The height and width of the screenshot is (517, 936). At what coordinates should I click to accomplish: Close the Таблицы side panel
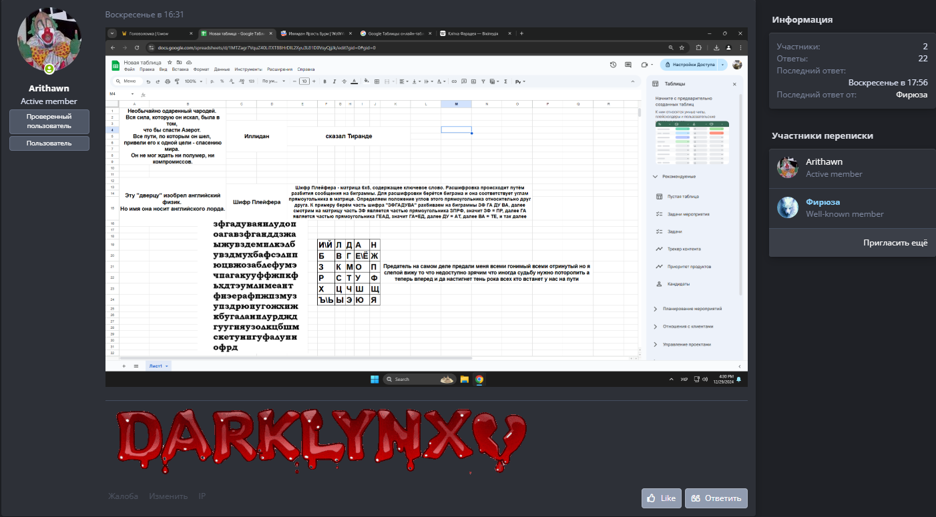tap(734, 84)
